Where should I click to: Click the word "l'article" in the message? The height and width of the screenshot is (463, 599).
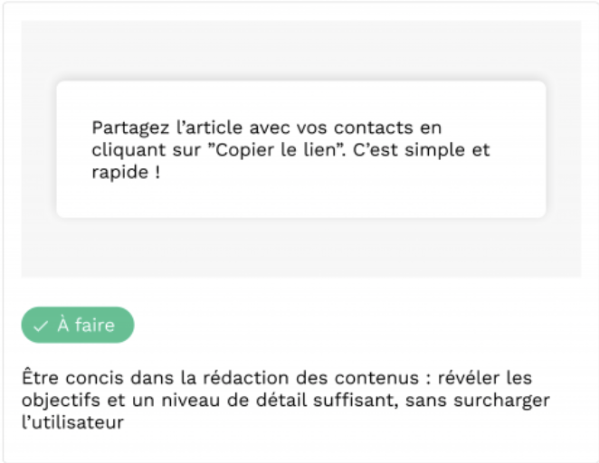[209, 128]
